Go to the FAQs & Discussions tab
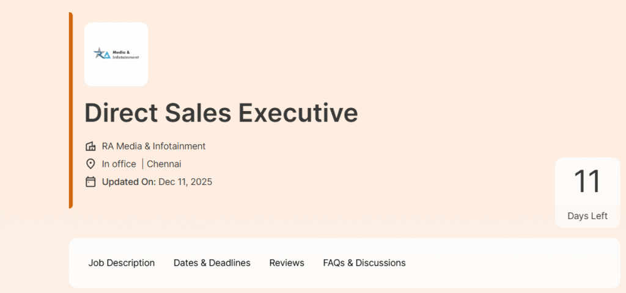 [364, 263]
